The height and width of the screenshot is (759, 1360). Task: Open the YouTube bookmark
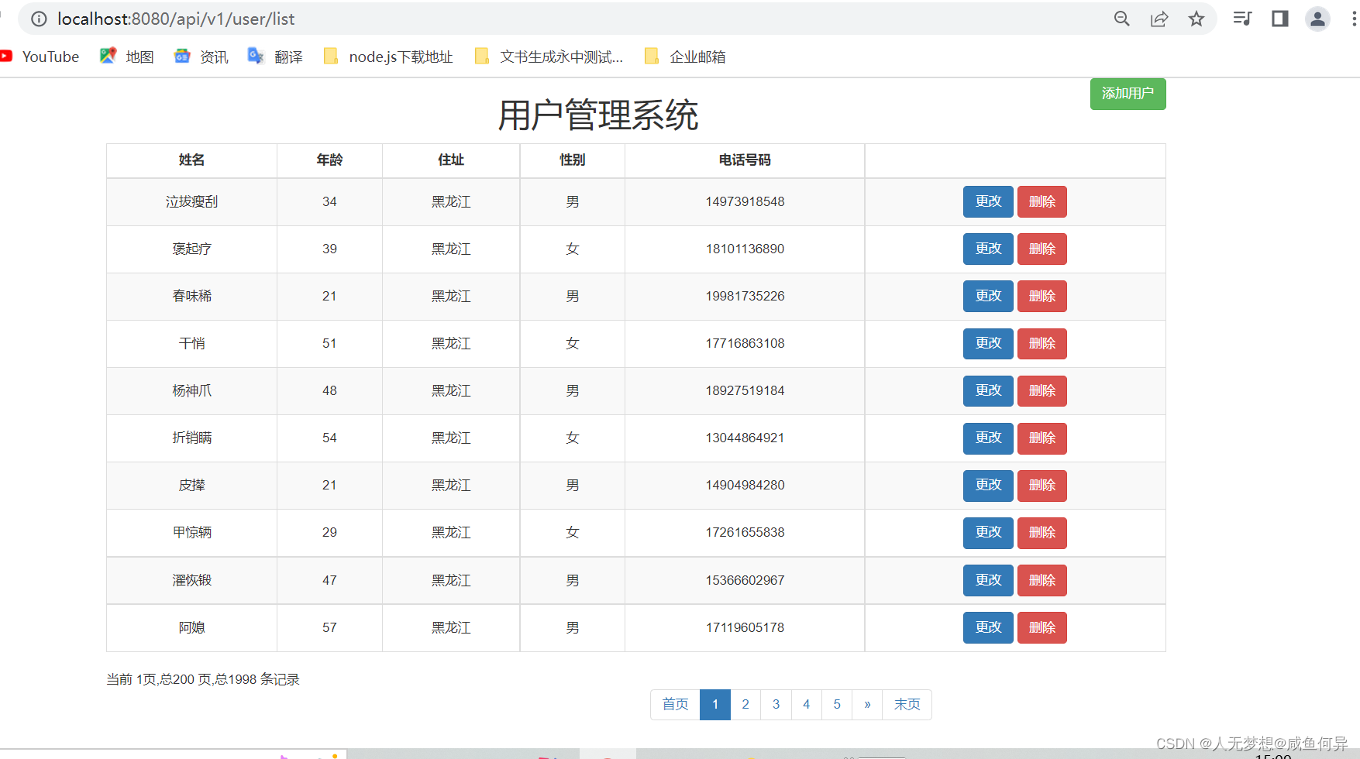coord(51,56)
